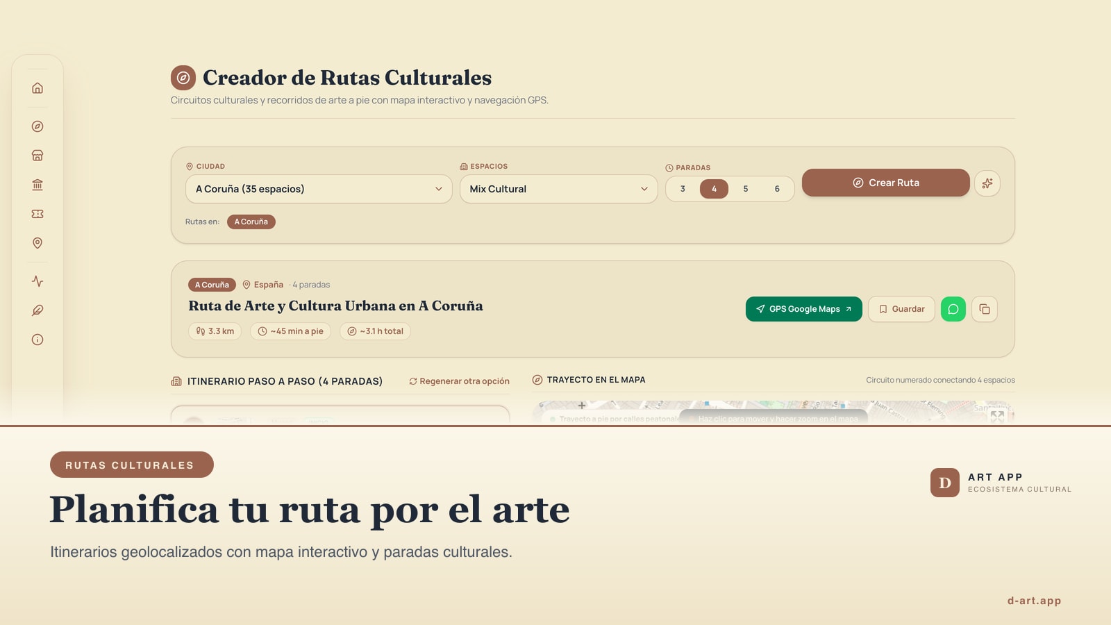The height and width of the screenshot is (625, 1111).
Task: Open the store icon in sidebar
Action: click(37, 156)
